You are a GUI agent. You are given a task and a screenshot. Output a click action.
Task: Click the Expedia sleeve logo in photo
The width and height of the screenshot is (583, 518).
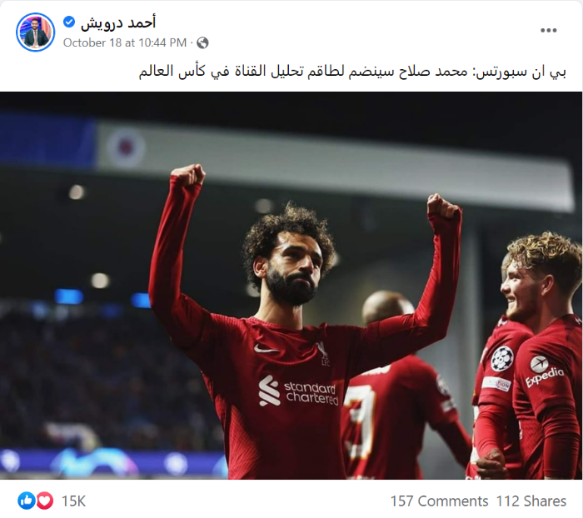[544, 371]
